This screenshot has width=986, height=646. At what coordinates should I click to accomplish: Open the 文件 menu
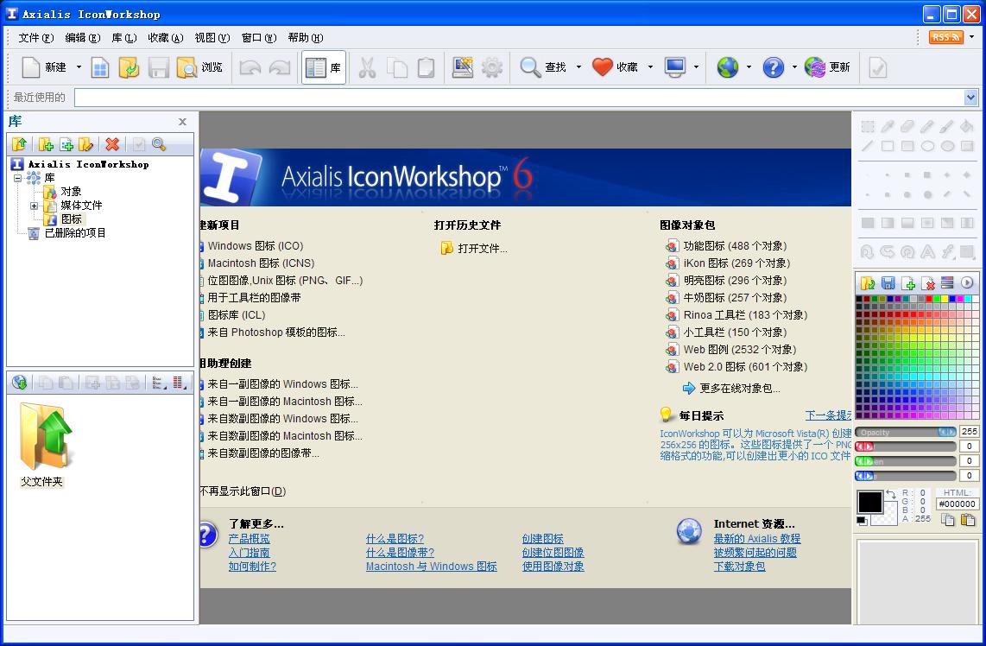pyautogui.click(x=33, y=37)
